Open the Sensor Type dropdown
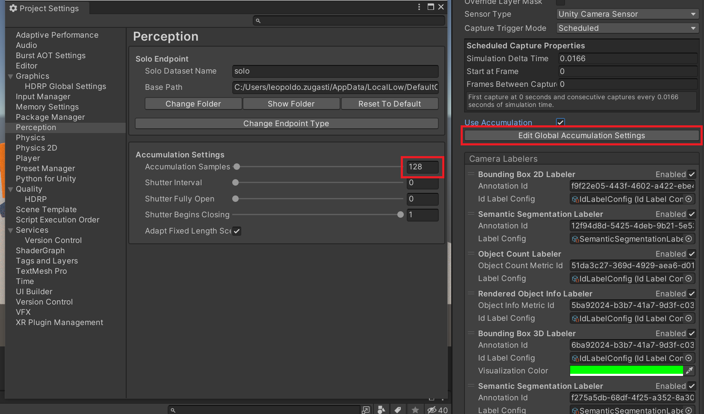 click(627, 14)
